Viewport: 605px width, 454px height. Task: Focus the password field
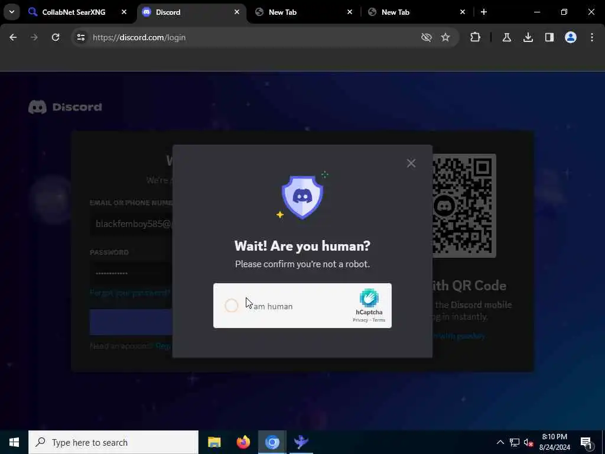(131, 273)
